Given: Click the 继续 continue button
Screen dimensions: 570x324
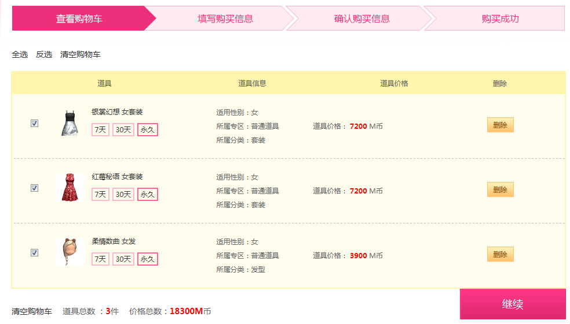Looking at the screenshot, I should (513, 304).
